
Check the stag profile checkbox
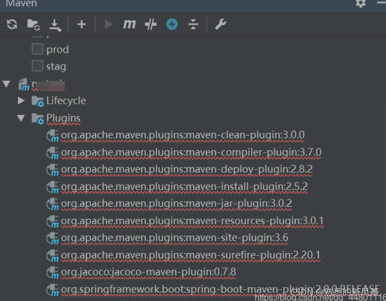point(37,66)
